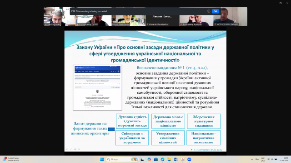Image resolution: width=291 pixels, height=163 pixels.
Task: Select the Володимир Кузьмов video thumbnail
Action: (x=196, y=17)
